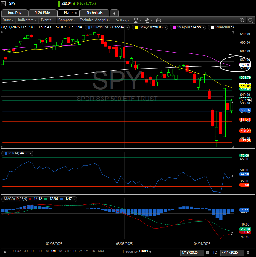This screenshot has height=257, width=256.
Task: Open the IntraDay tab
Action: click(x=15, y=13)
